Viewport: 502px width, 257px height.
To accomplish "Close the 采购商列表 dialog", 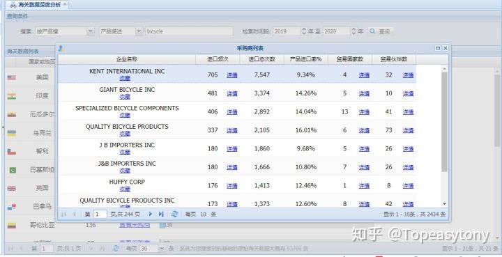I will point(445,48).
